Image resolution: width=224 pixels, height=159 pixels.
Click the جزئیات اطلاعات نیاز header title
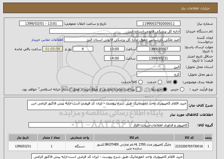(195, 8)
